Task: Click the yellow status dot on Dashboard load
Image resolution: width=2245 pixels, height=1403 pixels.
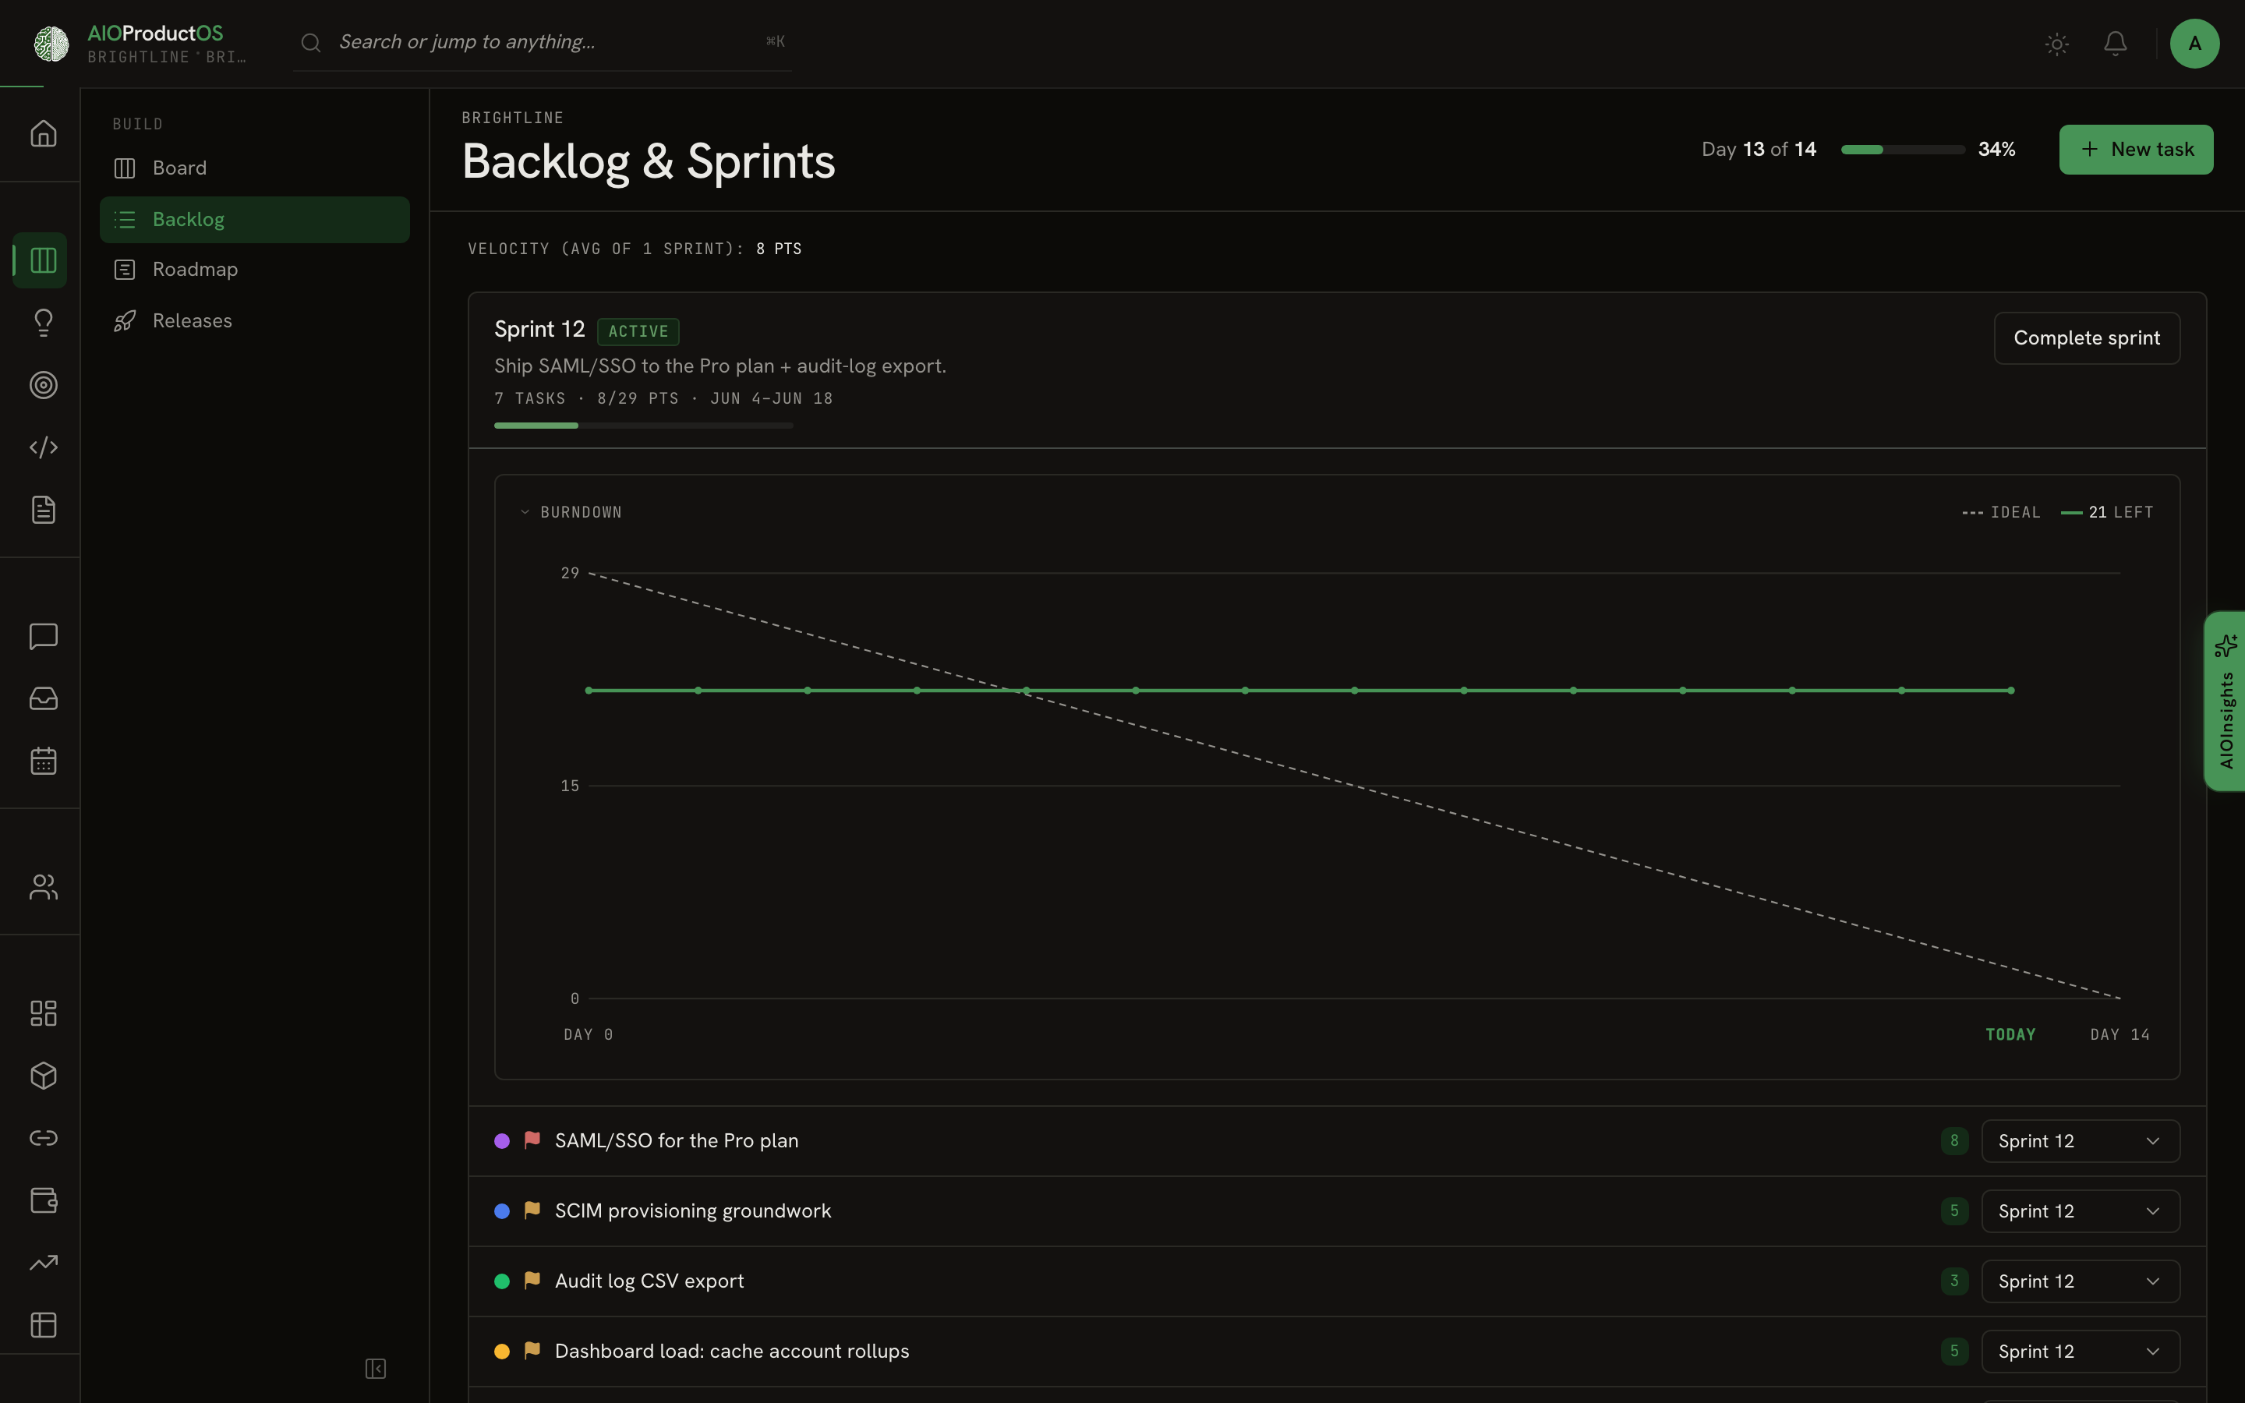Action: 502,1351
